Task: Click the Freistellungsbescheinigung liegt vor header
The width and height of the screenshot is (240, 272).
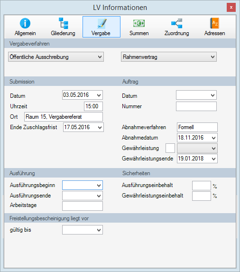Action: pos(49,218)
